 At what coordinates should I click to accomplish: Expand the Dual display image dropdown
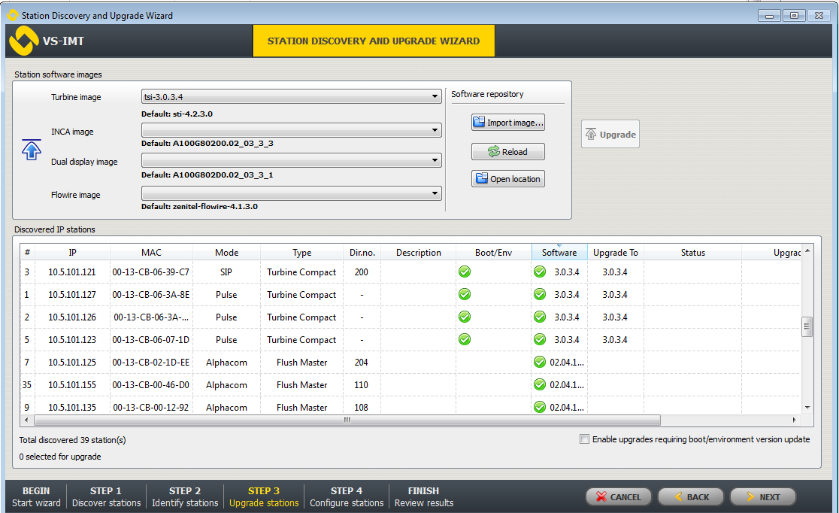[x=291, y=160]
